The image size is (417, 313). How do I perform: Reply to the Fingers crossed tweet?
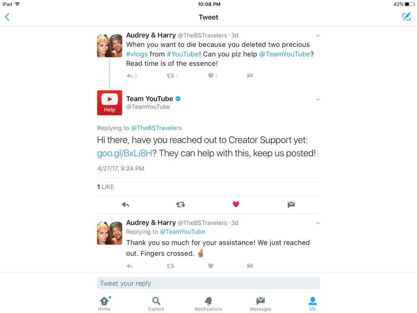click(x=130, y=266)
